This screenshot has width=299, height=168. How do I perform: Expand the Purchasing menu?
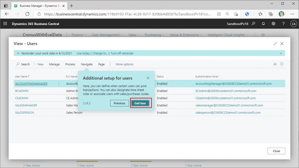tap(154, 35)
